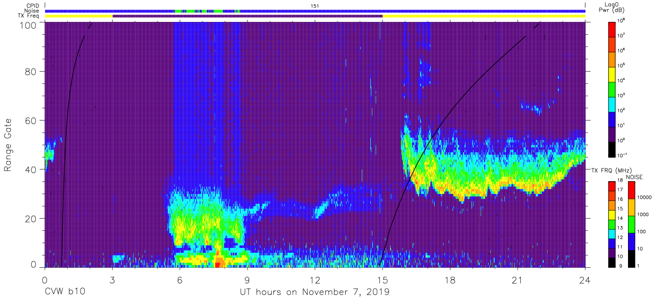Click the blue segment of NOISE colorbar
The width and height of the screenshot is (658, 303).
631,242
